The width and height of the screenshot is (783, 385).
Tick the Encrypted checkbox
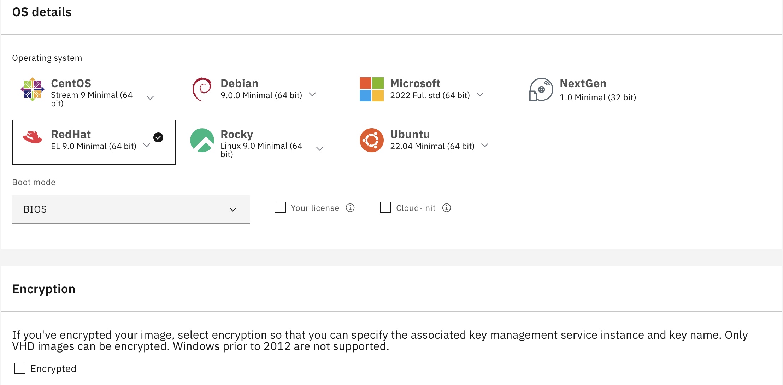pyautogui.click(x=20, y=368)
